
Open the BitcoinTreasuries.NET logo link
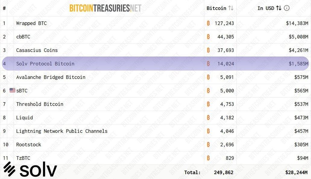coord(105,8)
